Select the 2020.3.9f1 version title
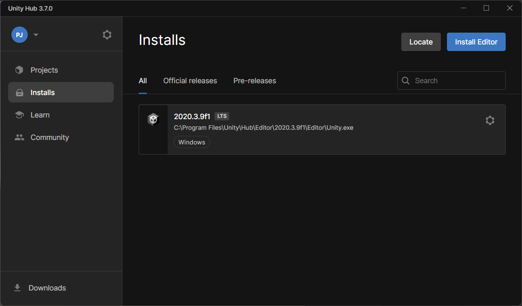522x306 pixels. [x=192, y=117]
